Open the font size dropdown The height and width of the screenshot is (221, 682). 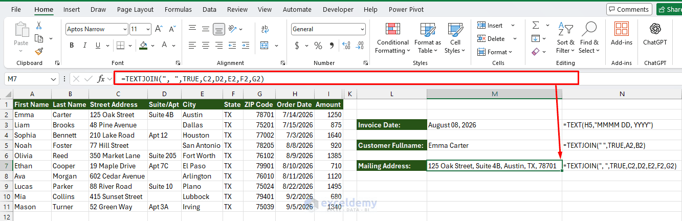pyautogui.click(x=147, y=29)
